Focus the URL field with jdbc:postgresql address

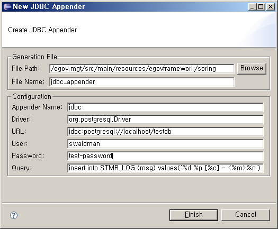coord(165,132)
